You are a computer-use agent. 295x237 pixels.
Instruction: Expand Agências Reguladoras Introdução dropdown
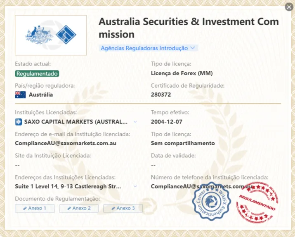(x=148, y=48)
